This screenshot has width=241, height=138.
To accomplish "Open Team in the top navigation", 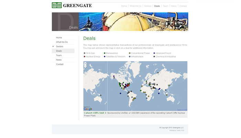I will [x=166, y=6].
